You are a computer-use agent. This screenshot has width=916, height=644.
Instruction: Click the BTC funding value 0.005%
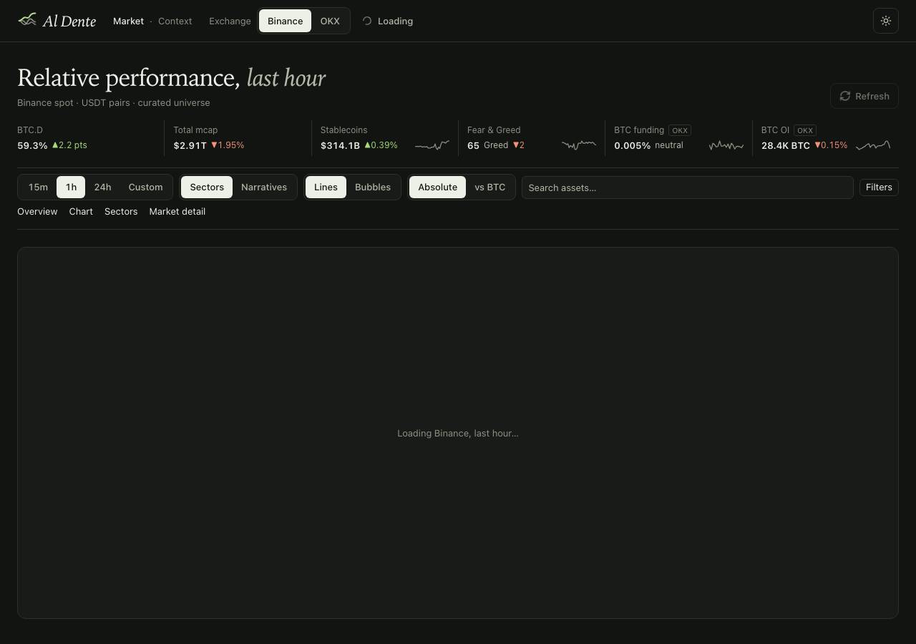point(632,145)
